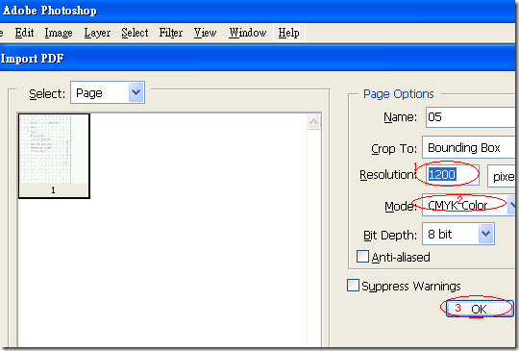This screenshot has height=351, width=519.
Task: Open the Edit menu
Action: [24, 33]
